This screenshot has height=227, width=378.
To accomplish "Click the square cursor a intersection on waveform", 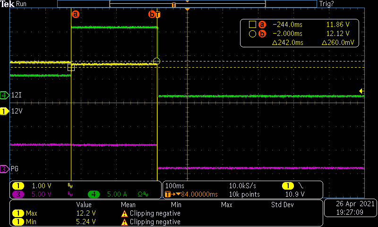I will click(x=71, y=68).
